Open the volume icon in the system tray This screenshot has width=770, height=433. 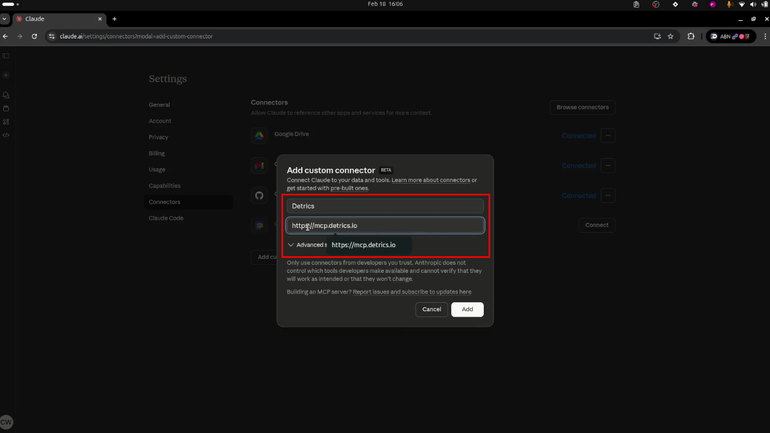point(753,4)
